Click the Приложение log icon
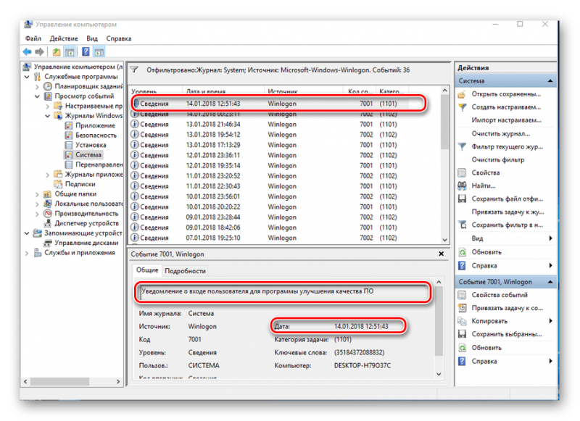580x421 pixels. click(69, 125)
